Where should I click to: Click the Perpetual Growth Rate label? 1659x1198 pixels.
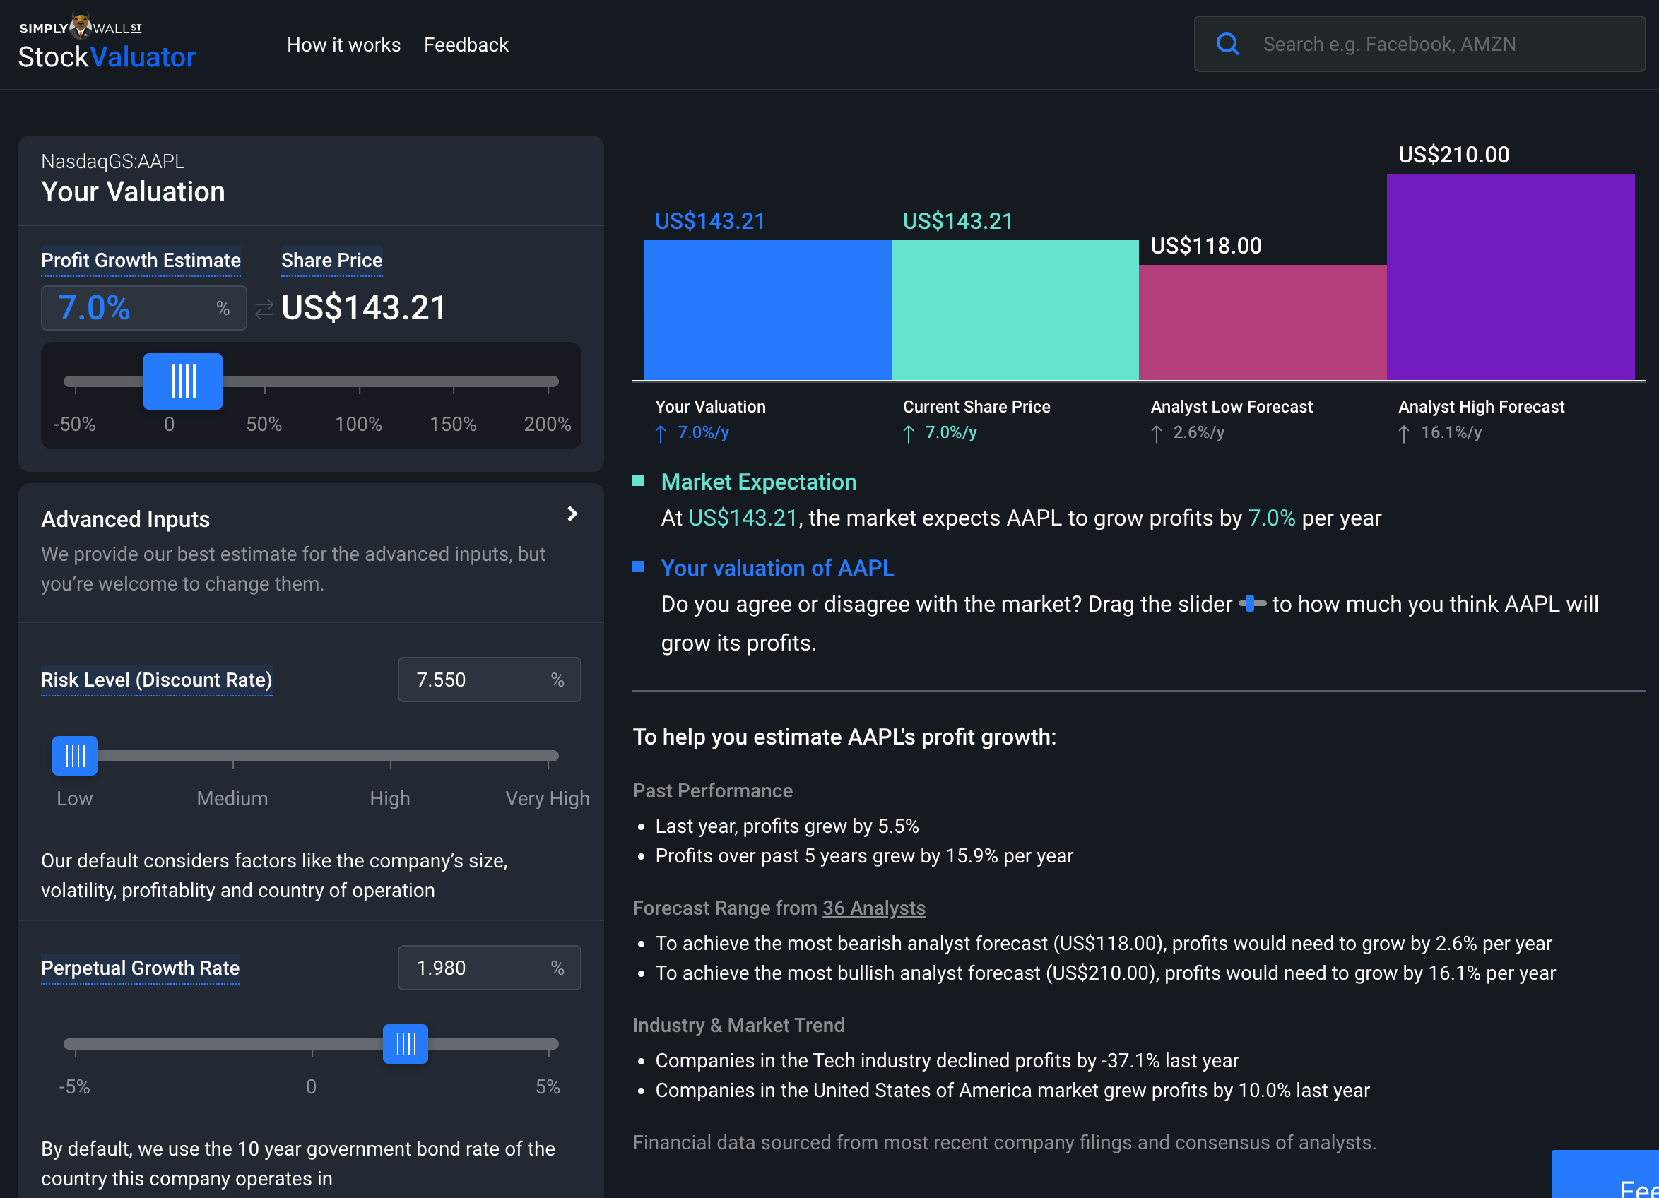141,968
